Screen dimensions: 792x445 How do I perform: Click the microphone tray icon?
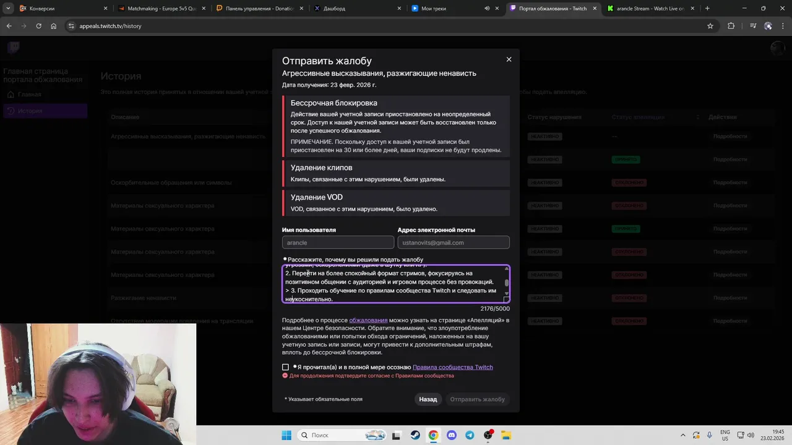coord(709,435)
